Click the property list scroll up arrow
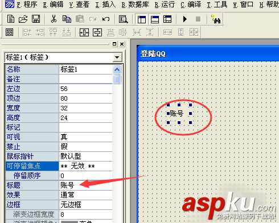 tap(117, 69)
